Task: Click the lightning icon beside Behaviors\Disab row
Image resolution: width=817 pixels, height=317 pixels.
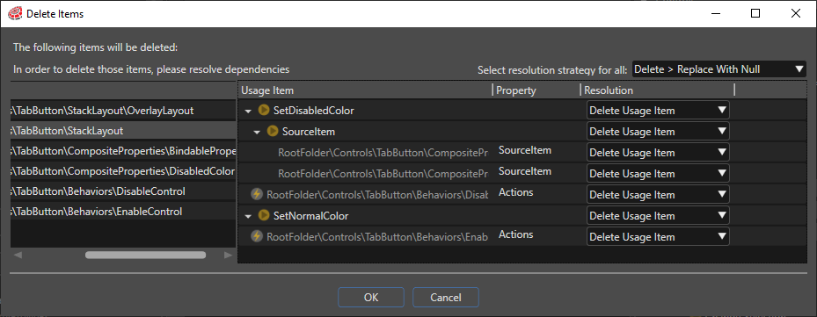Action: tap(256, 194)
